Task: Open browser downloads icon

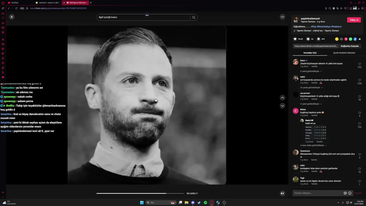Action: click(359, 8)
